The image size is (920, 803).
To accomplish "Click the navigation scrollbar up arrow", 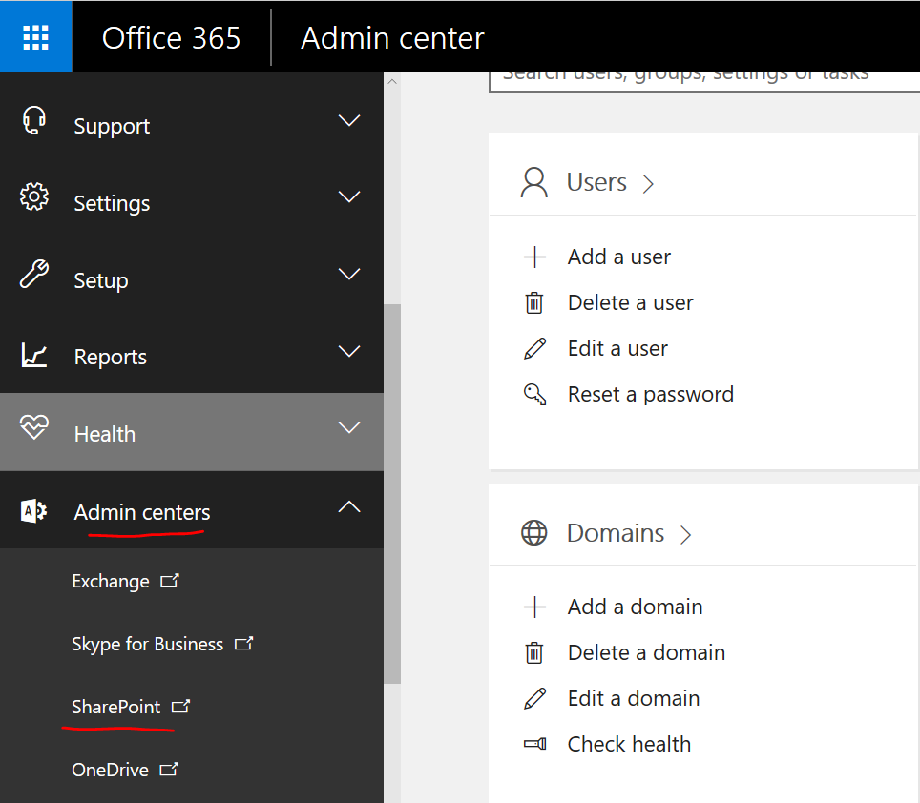I will (x=392, y=82).
